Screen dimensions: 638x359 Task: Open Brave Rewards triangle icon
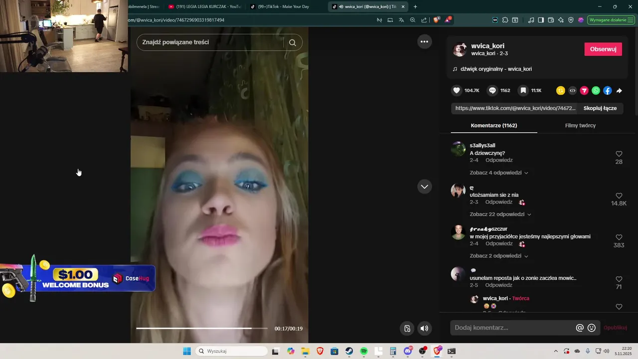[x=448, y=20]
